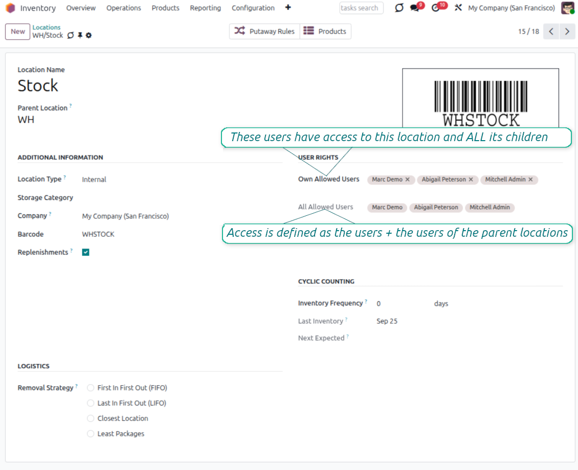Image resolution: width=578 pixels, height=470 pixels.
Task: Select the First In First Out removal strategy
Action: [x=91, y=388]
